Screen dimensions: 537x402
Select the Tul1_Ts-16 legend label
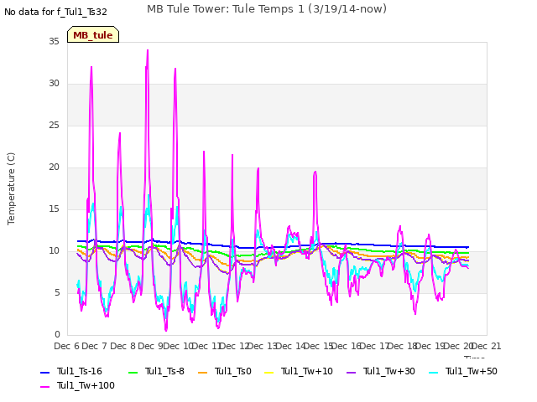[80, 371]
